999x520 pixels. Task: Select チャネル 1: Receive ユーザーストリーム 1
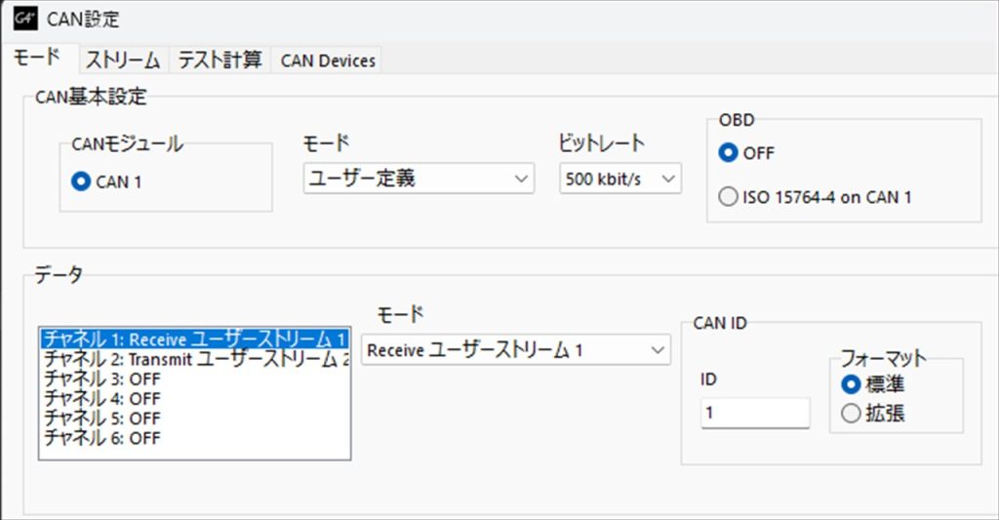[x=194, y=339]
